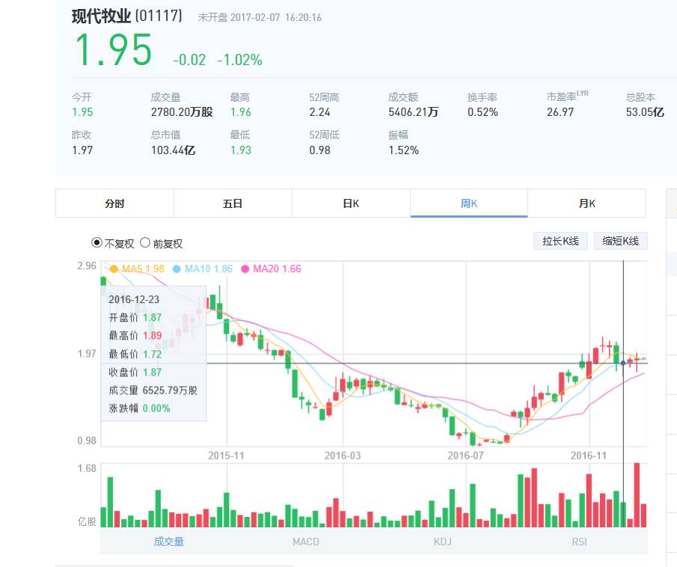Click the 现代牧业 stock name heading

[101, 16]
